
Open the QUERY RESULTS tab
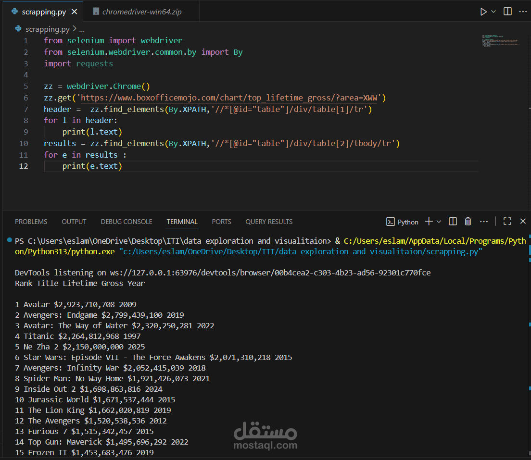pyautogui.click(x=269, y=222)
